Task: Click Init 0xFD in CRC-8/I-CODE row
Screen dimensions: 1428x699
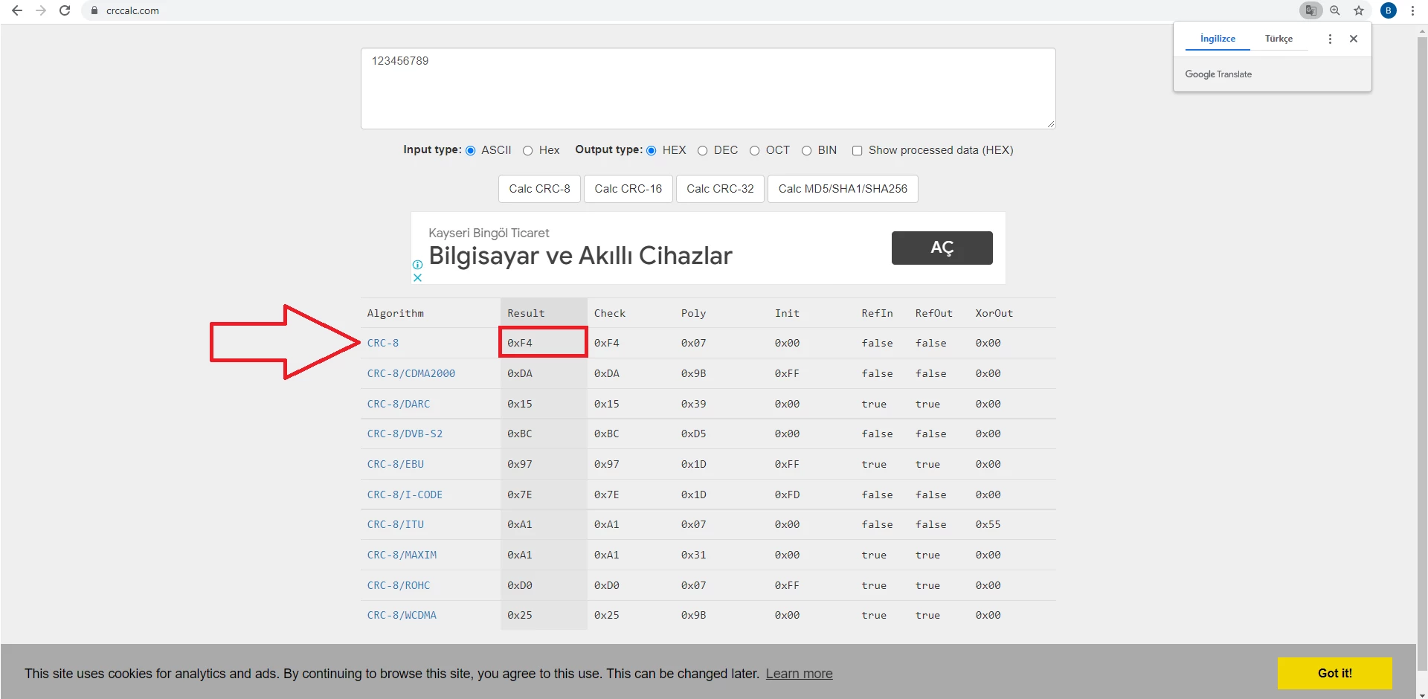Action: click(787, 495)
